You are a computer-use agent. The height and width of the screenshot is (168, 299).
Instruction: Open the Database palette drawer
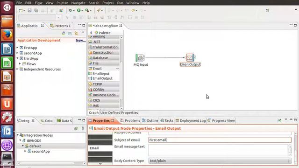tap(104, 58)
